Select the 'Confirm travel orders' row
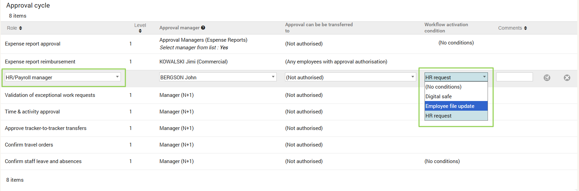The height and width of the screenshot is (191, 579). point(29,145)
